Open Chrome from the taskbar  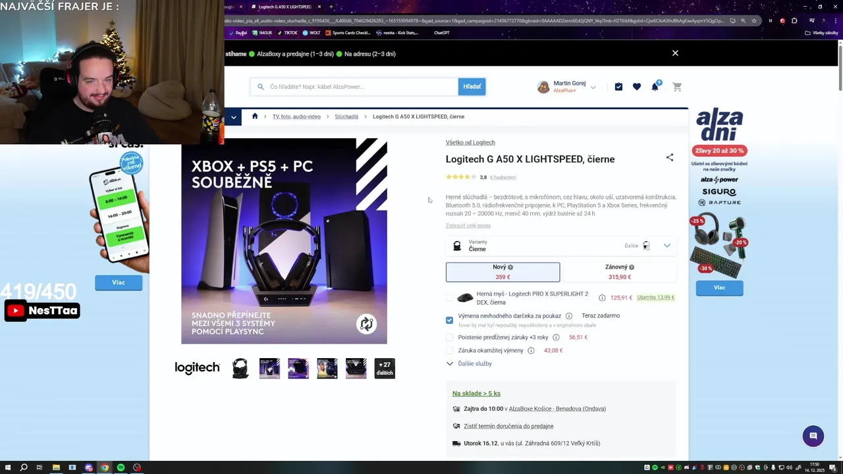point(104,467)
